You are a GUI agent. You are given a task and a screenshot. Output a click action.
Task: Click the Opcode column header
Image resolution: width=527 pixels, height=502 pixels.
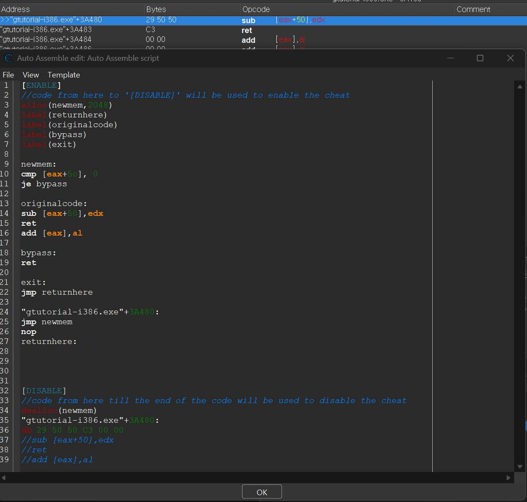[x=256, y=9]
